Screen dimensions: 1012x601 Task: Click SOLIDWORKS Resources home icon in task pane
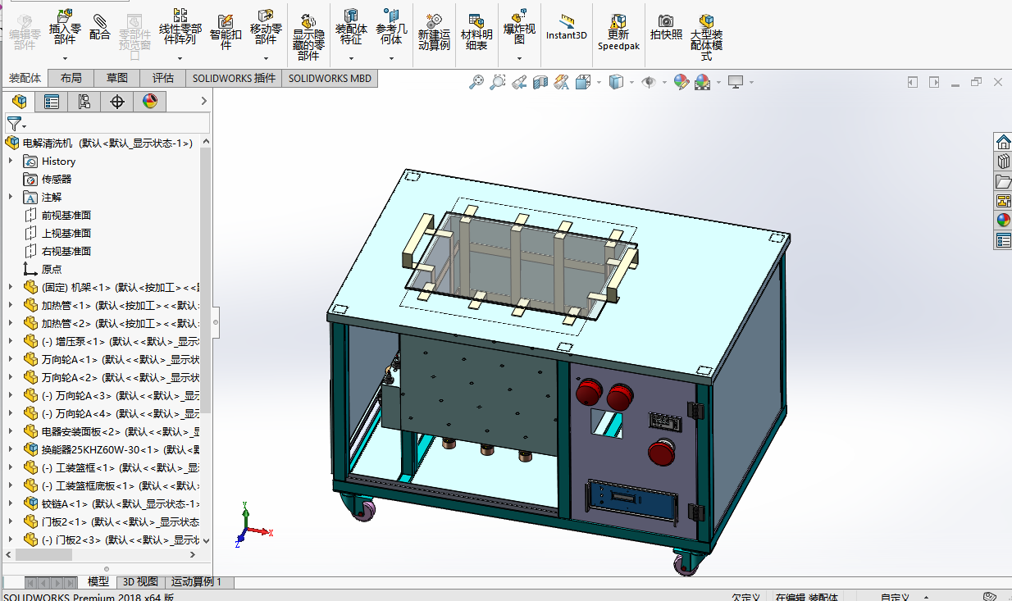click(1003, 143)
